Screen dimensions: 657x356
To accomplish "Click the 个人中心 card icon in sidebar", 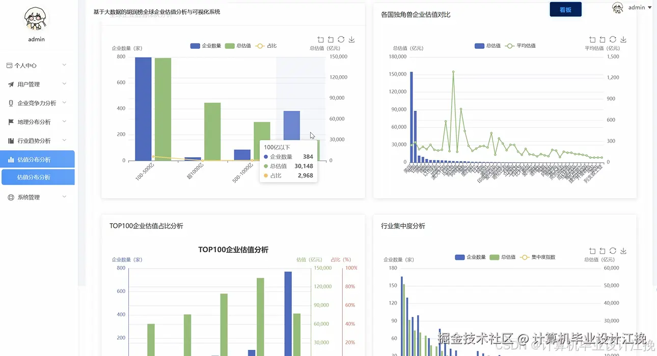I will (9, 65).
